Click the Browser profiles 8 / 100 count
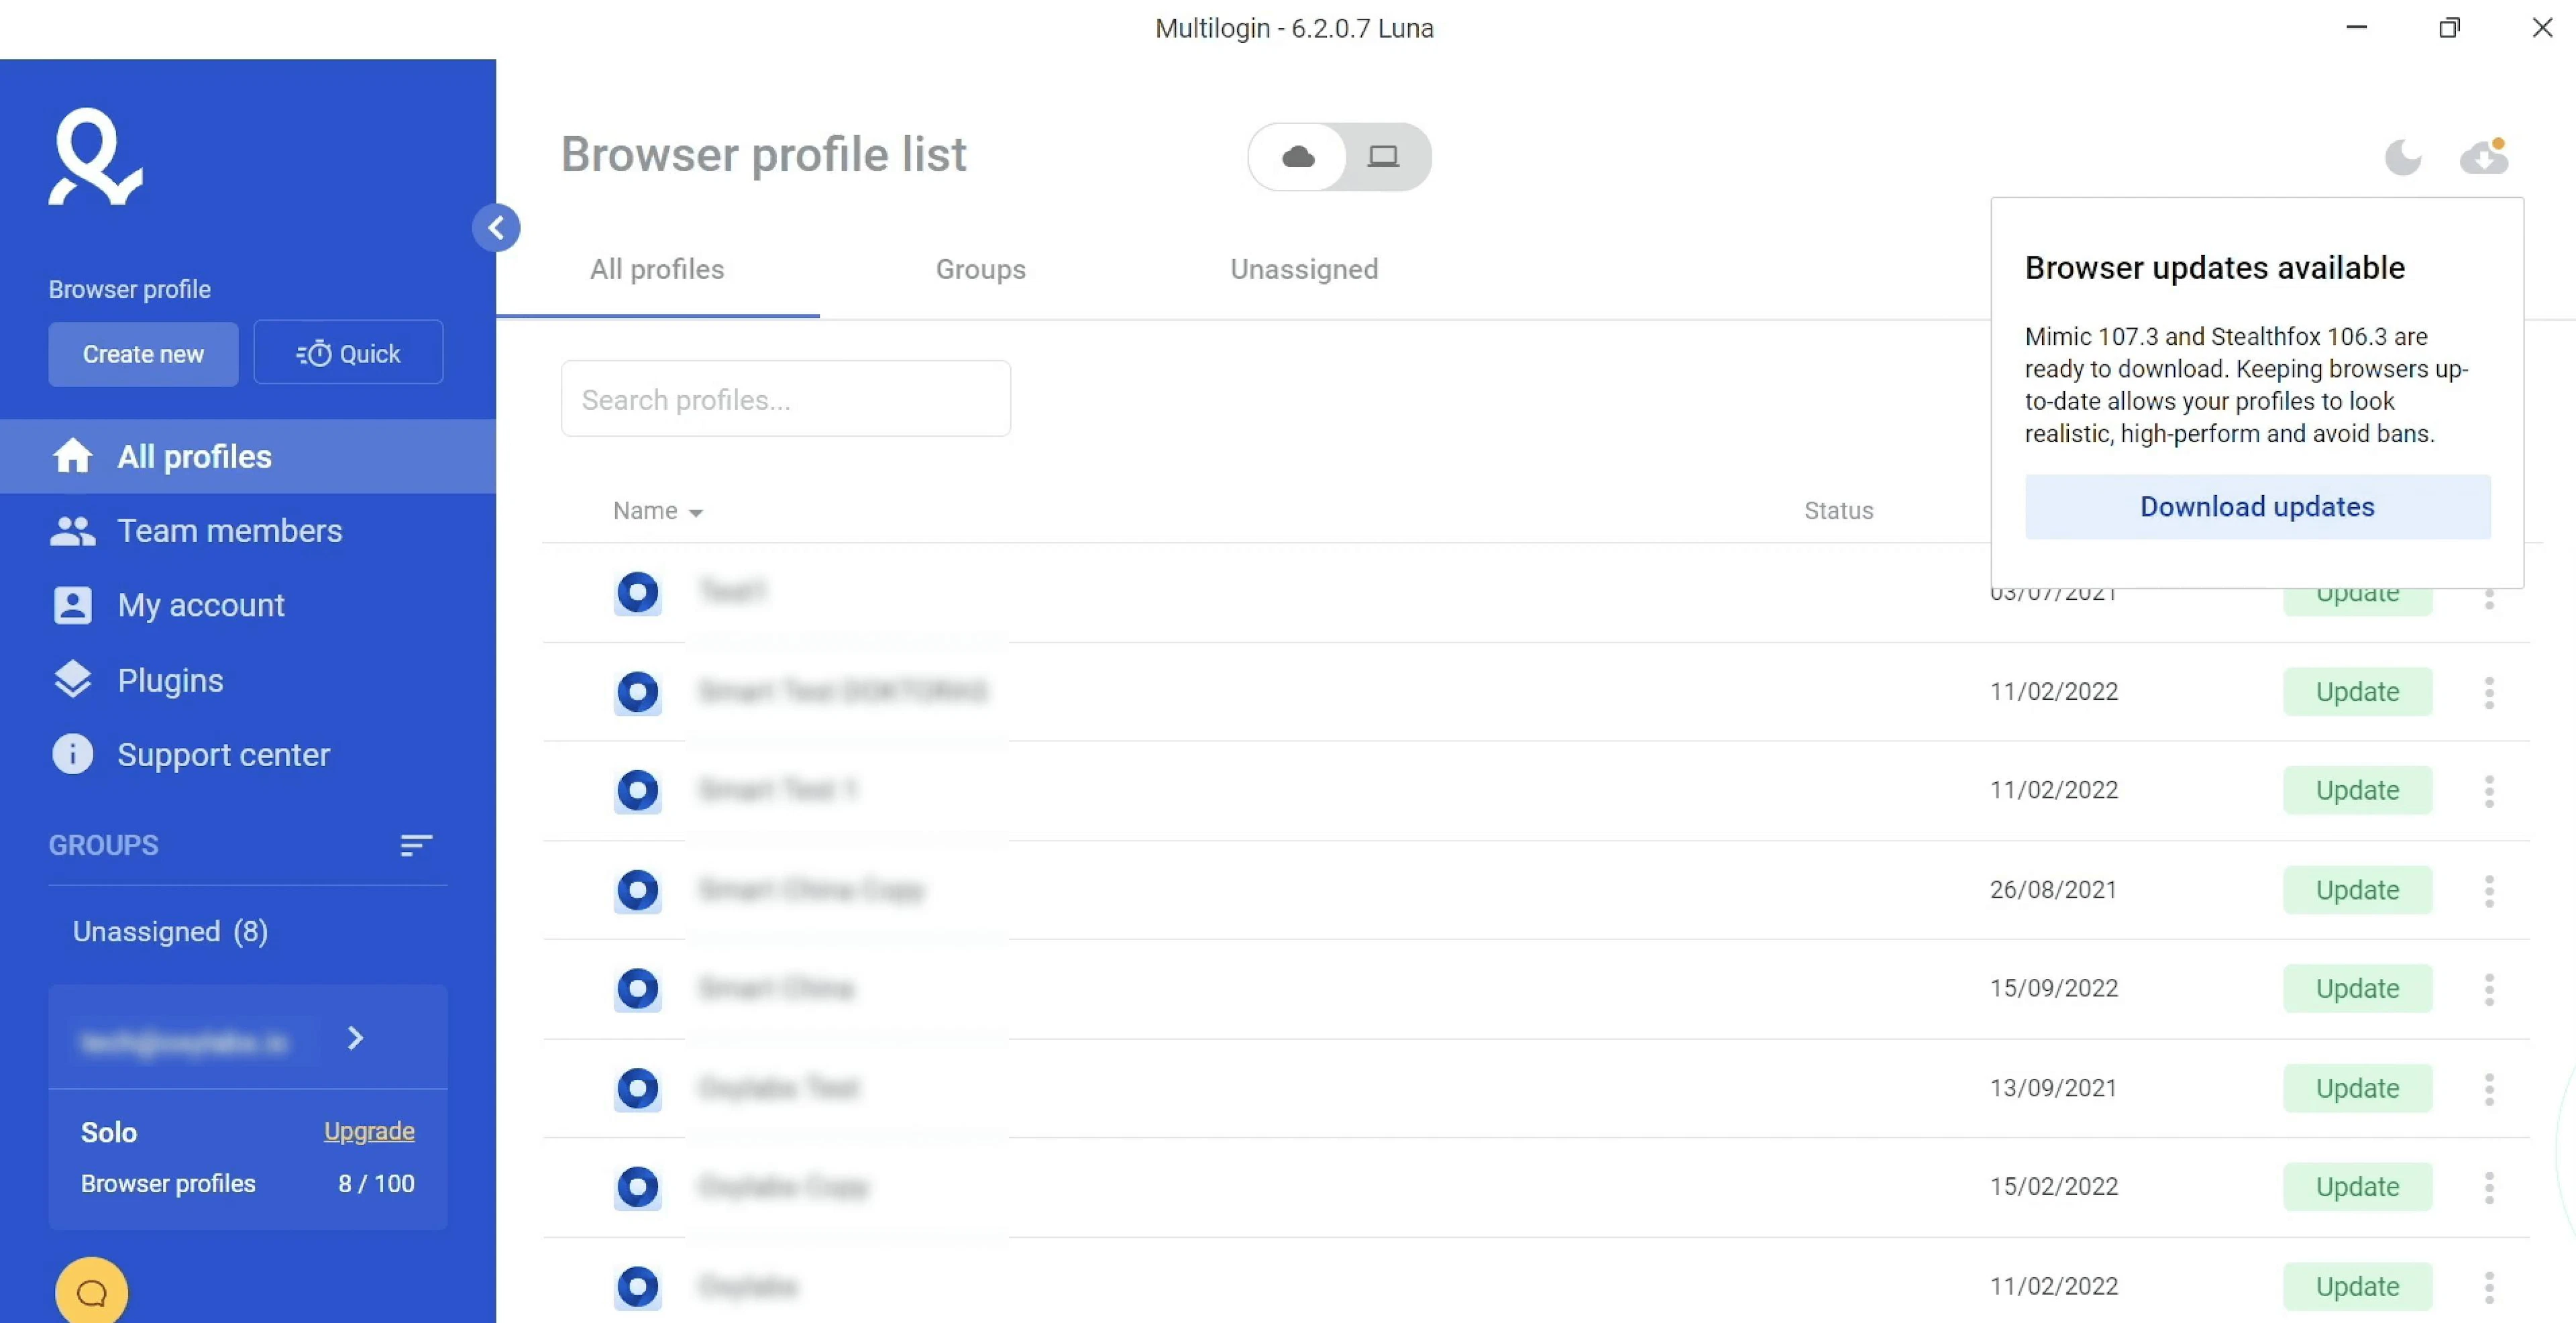This screenshot has height=1323, width=2576. [376, 1184]
